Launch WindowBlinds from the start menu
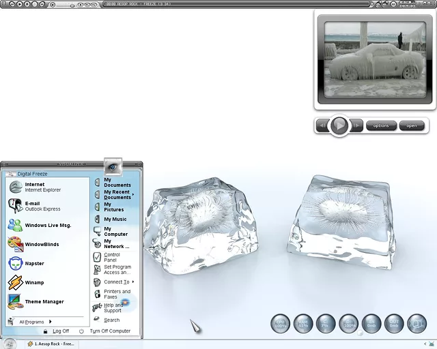This screenshot has height=349, width=437. pos(41,244)
